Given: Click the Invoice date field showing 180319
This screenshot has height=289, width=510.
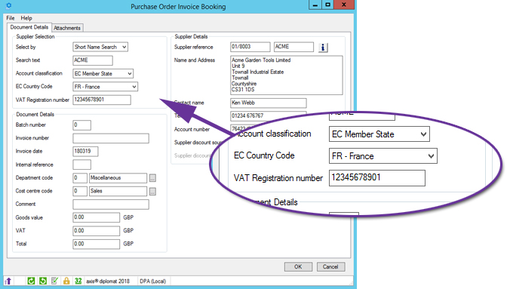Looking at the screenshot, I should (x=85, y=152).
